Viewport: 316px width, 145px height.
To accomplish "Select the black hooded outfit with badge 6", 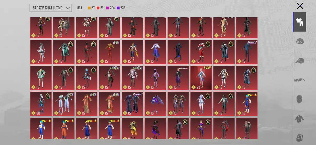I will (178, 128).
